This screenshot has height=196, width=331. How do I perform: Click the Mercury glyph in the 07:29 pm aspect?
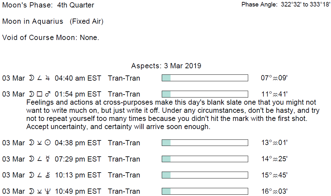pyautogui.click(x=48, y=159)
